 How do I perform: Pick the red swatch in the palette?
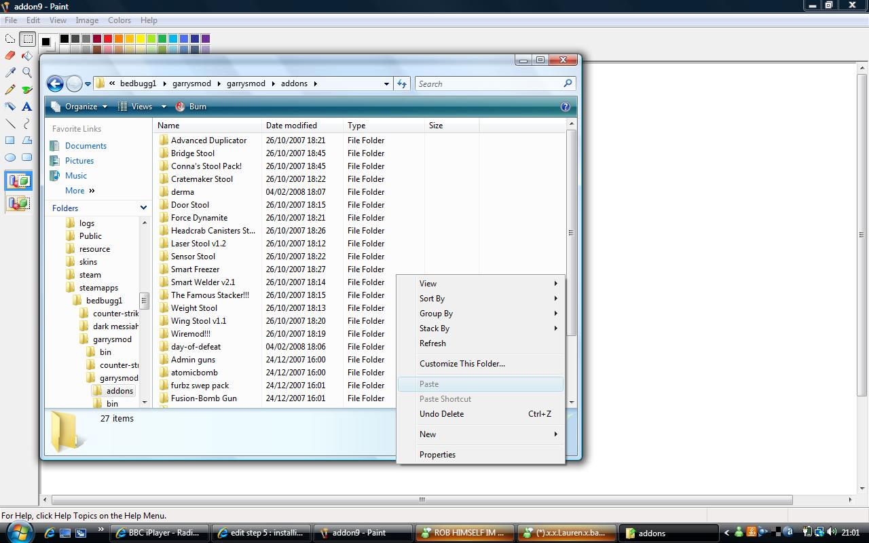pyautogui.click(x=108, y=39)
